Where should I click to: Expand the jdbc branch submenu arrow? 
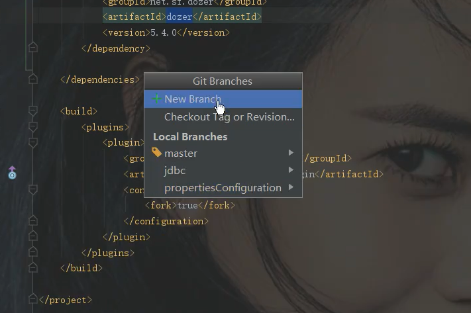(291, 170)
